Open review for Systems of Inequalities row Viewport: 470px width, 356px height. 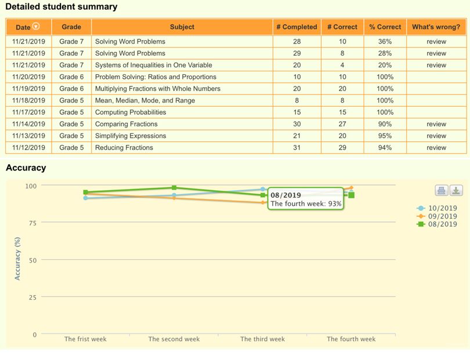[436, 66]
